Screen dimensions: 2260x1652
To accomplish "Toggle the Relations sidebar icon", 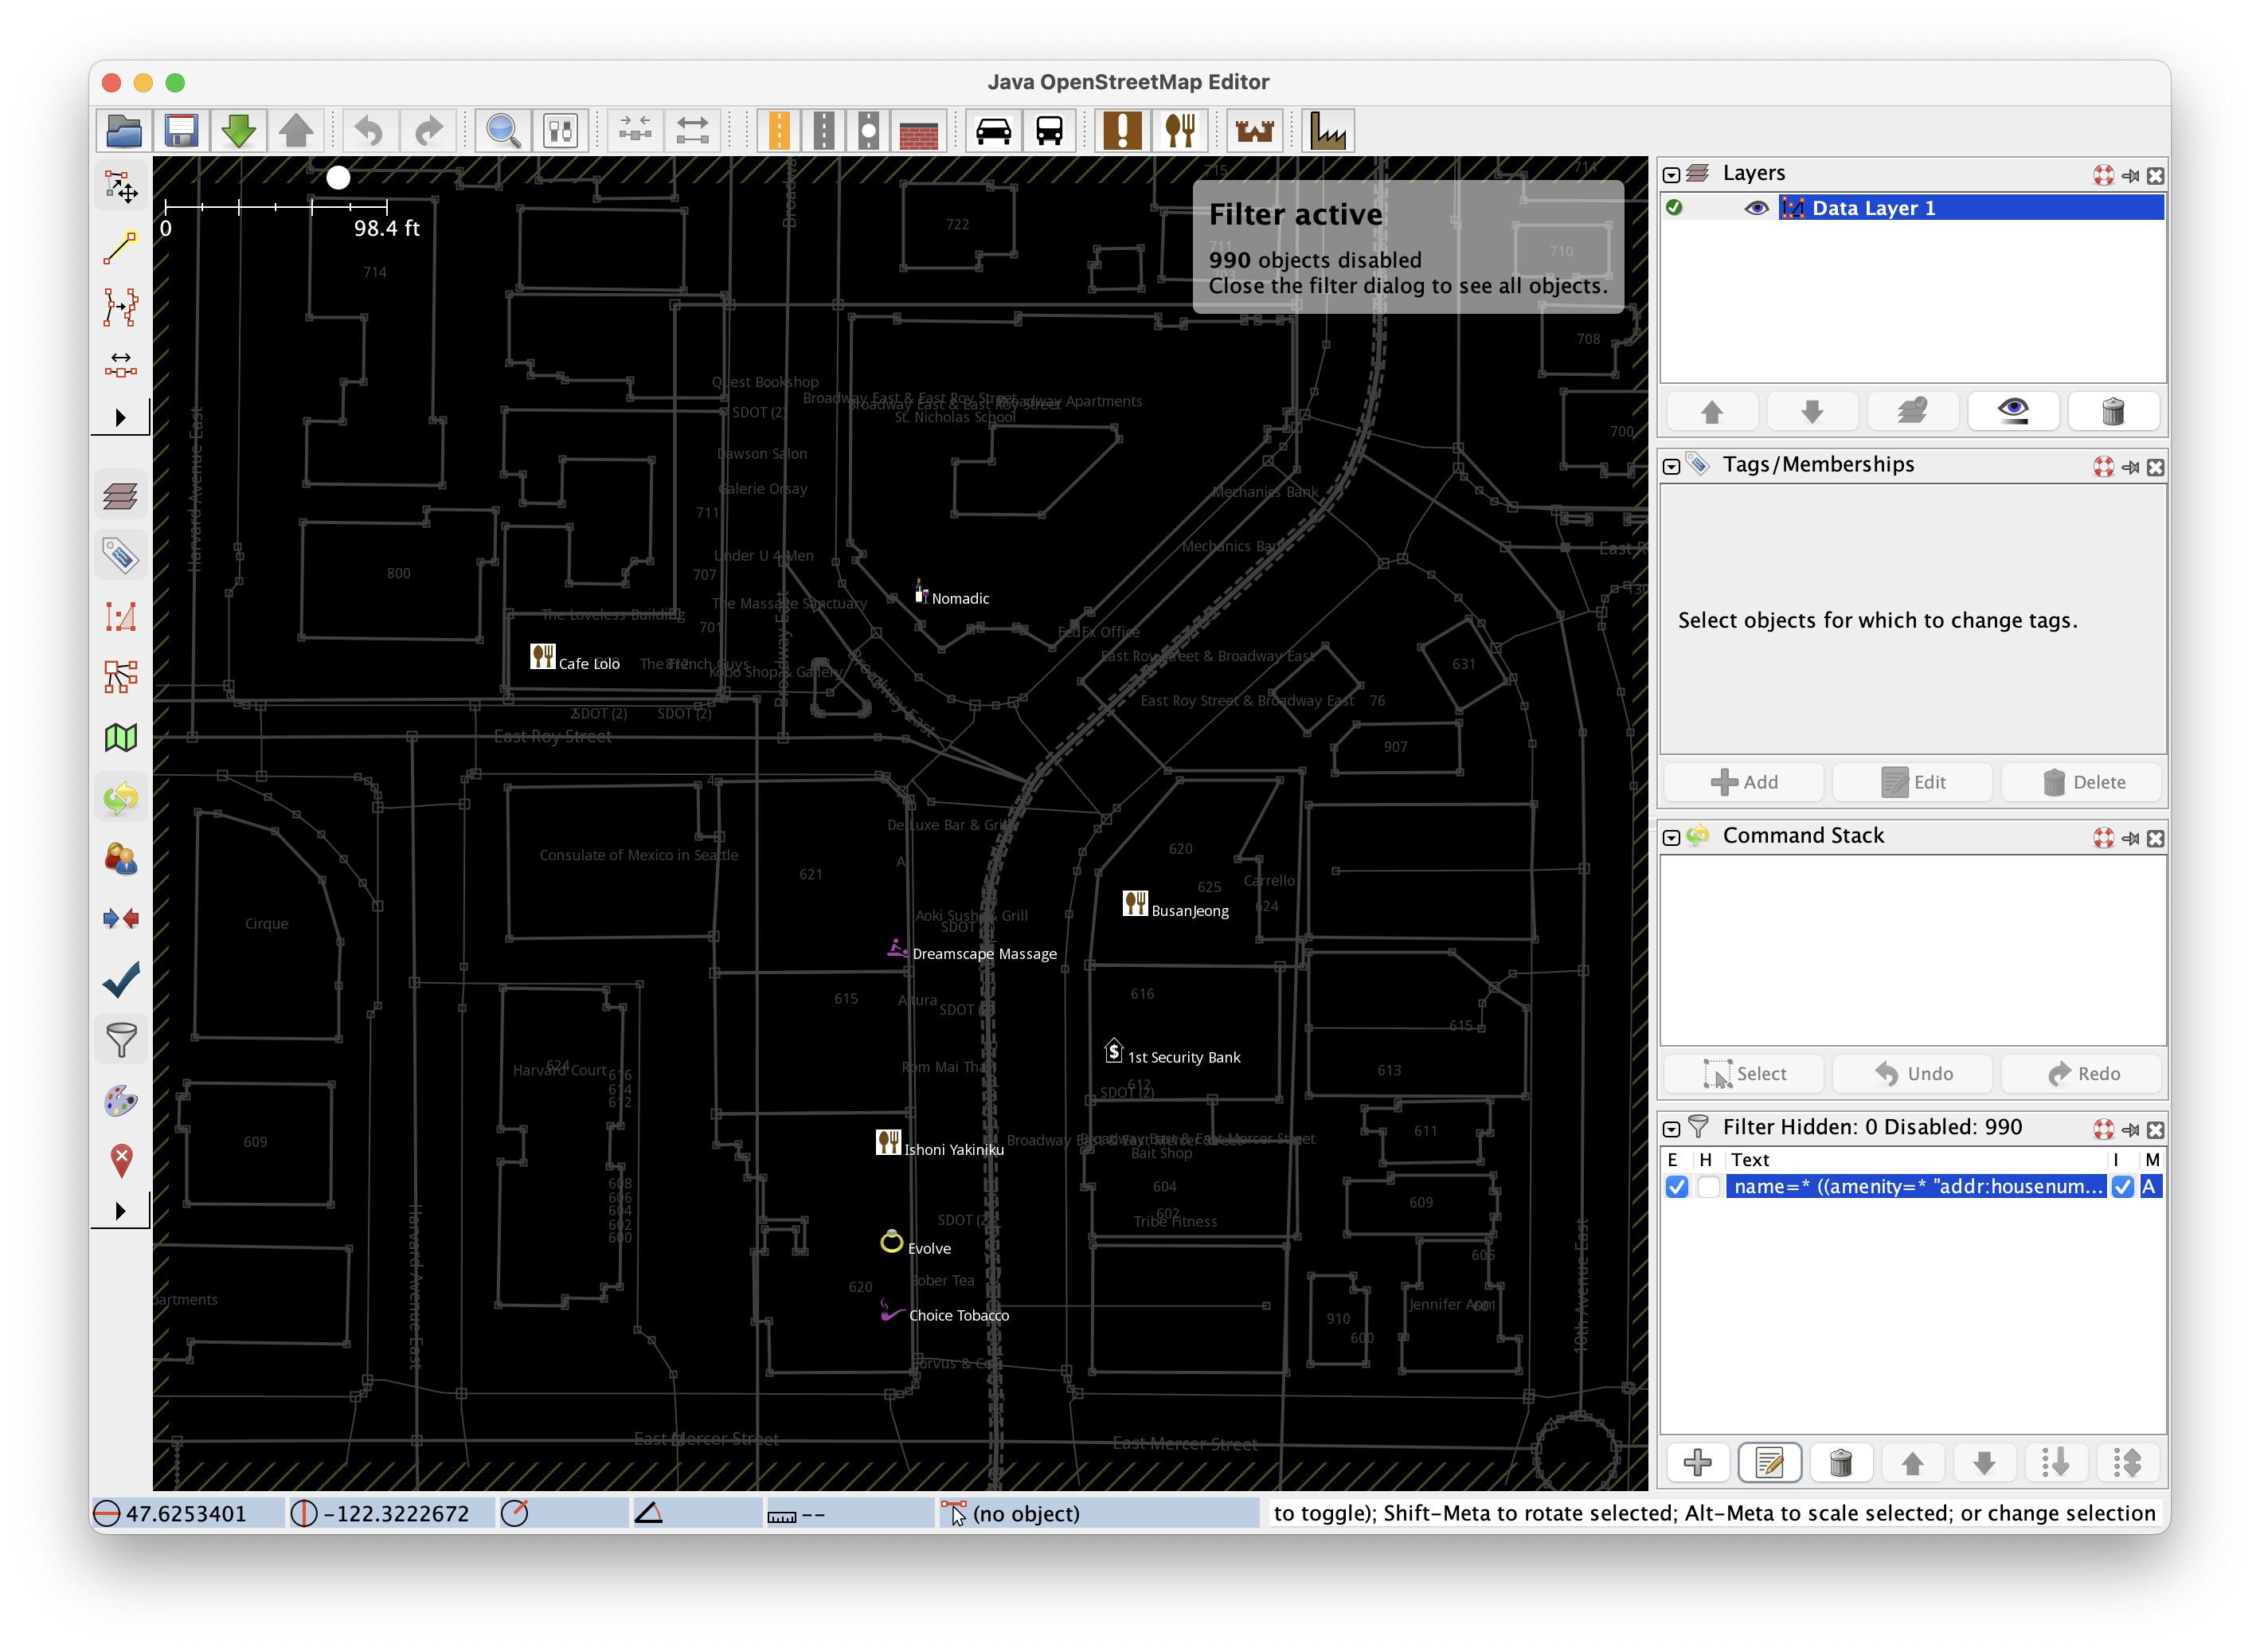I will (x=121, y=677).
